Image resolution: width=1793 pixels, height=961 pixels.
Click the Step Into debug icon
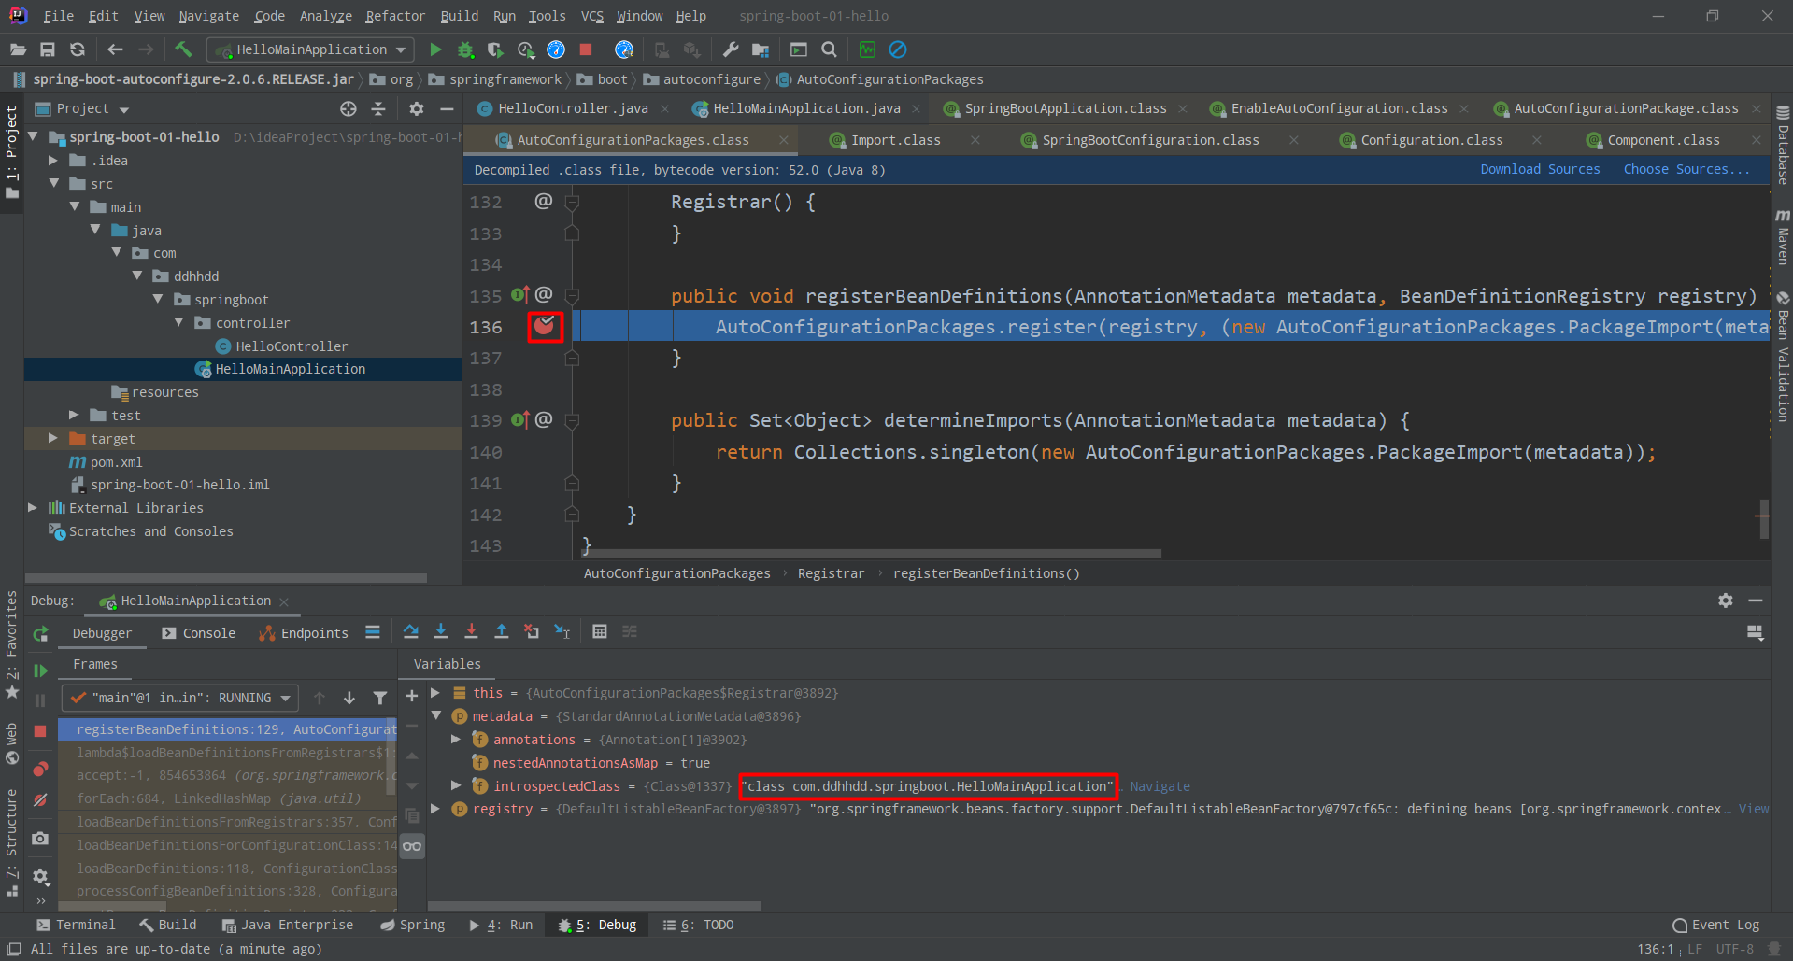coord(441,632)
